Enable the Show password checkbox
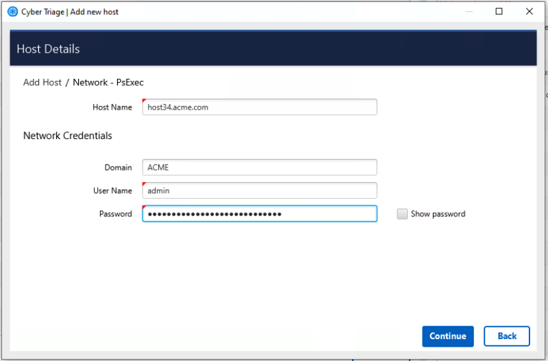 click(402, 214)
